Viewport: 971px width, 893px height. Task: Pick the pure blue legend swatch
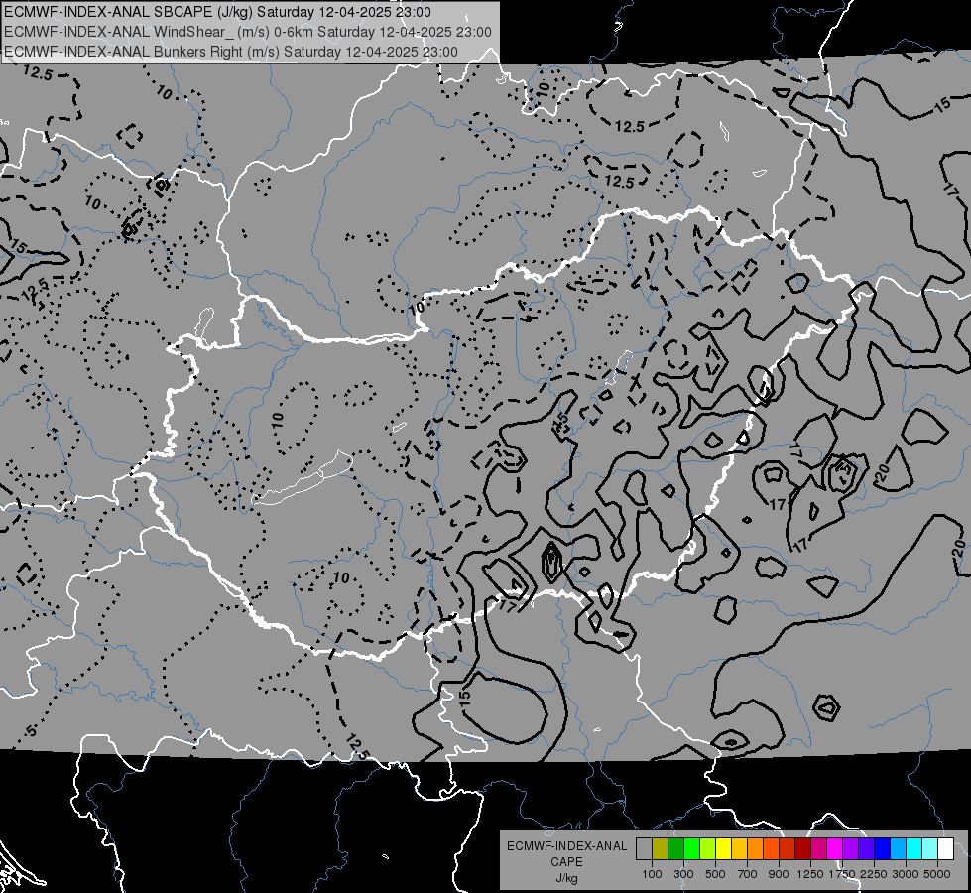tap(883, 849)
